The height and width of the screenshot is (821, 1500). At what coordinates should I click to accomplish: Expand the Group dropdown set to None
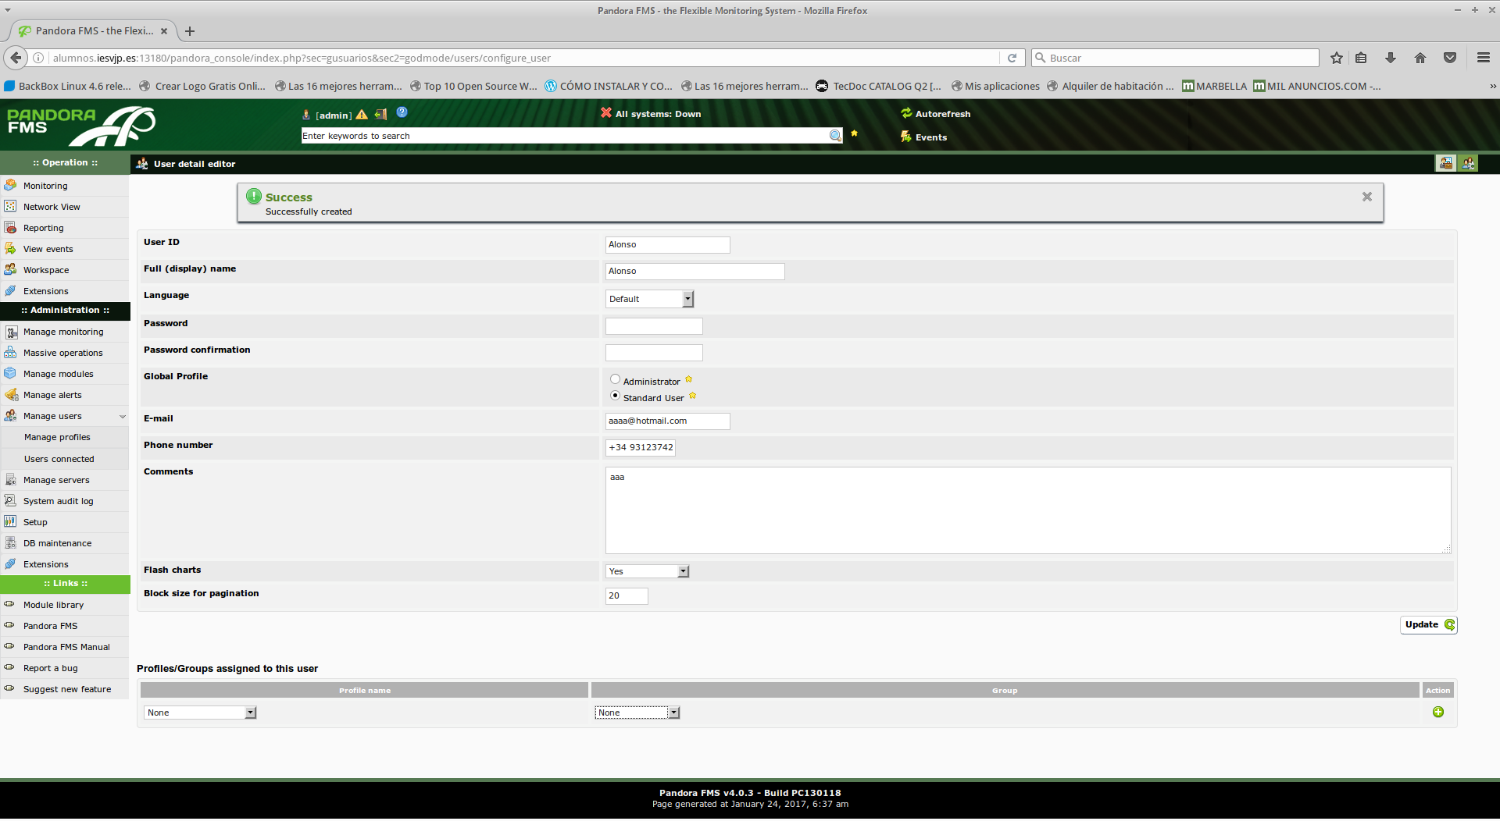(x=637, y=713)
